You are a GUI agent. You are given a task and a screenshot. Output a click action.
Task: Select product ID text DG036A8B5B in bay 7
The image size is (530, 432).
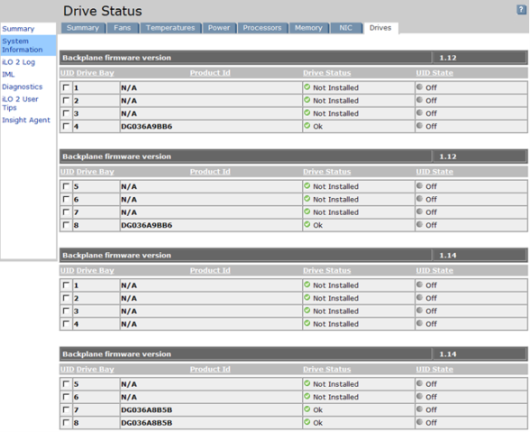[147, 409]
